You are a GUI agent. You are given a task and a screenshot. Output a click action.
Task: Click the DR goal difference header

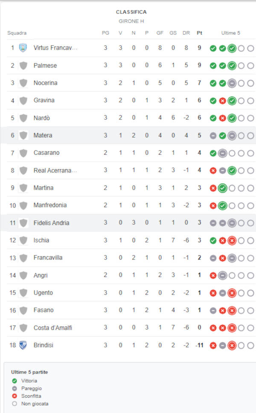click(x=186, y=33)
